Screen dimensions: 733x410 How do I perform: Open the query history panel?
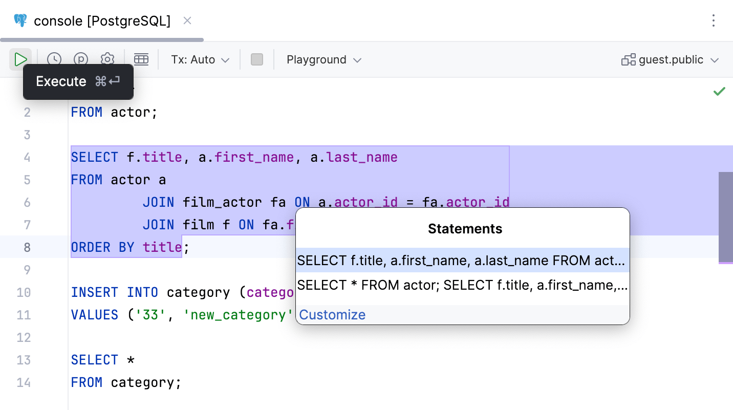(x=53, y=59)
